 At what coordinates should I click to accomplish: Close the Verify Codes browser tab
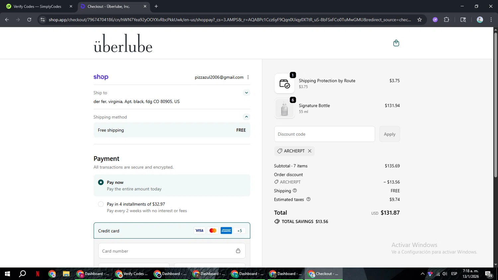71,6
